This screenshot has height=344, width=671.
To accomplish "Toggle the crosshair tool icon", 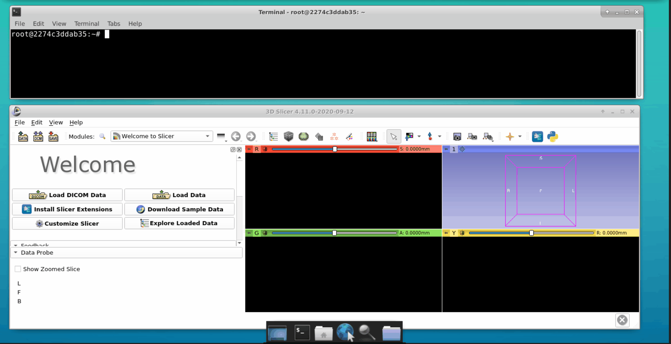I will point(510,136).
